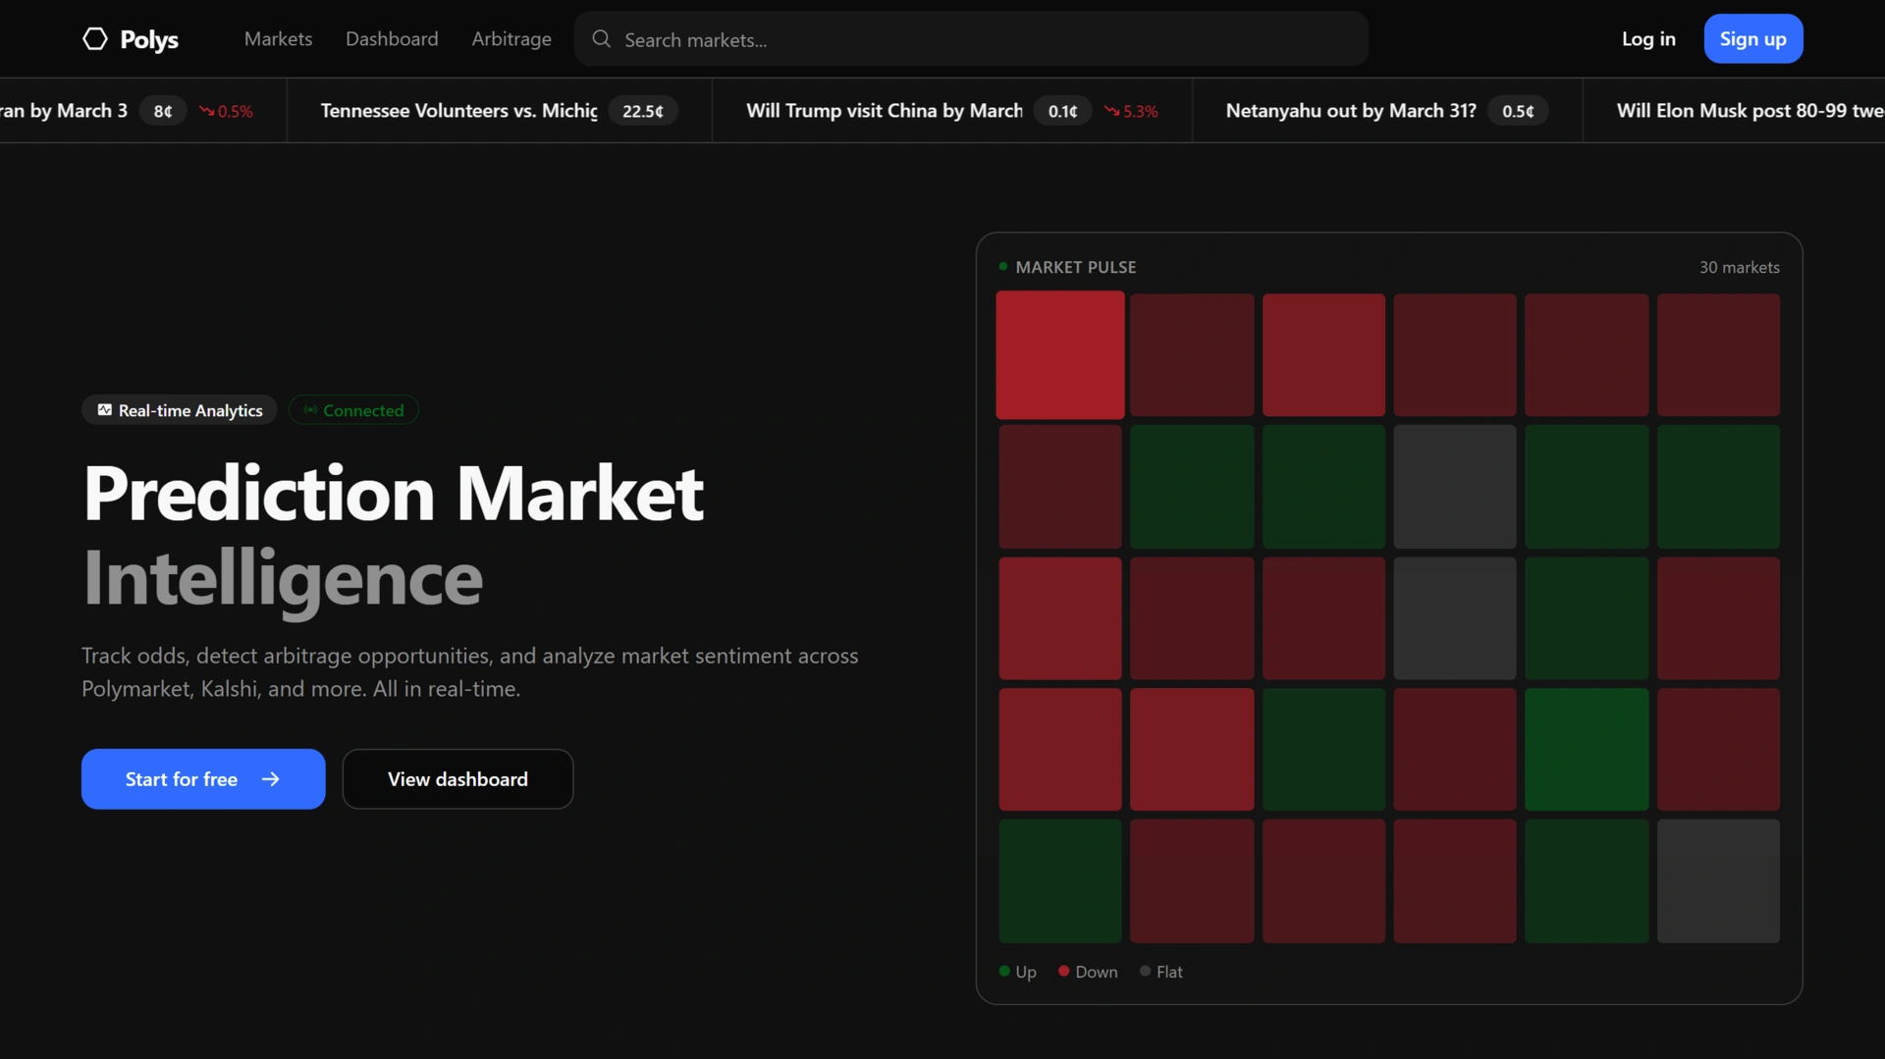Click the MARKET PULSE heading
The width and height of the screenshot is (1885, 1059).
pyautogui.click(x=1076, y=267)
